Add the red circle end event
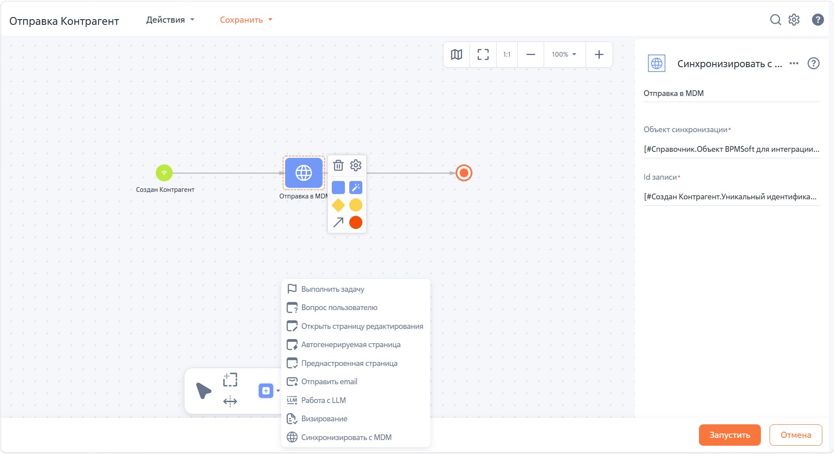The height and width of the screenshot is (454, 835). pos(356,222)
